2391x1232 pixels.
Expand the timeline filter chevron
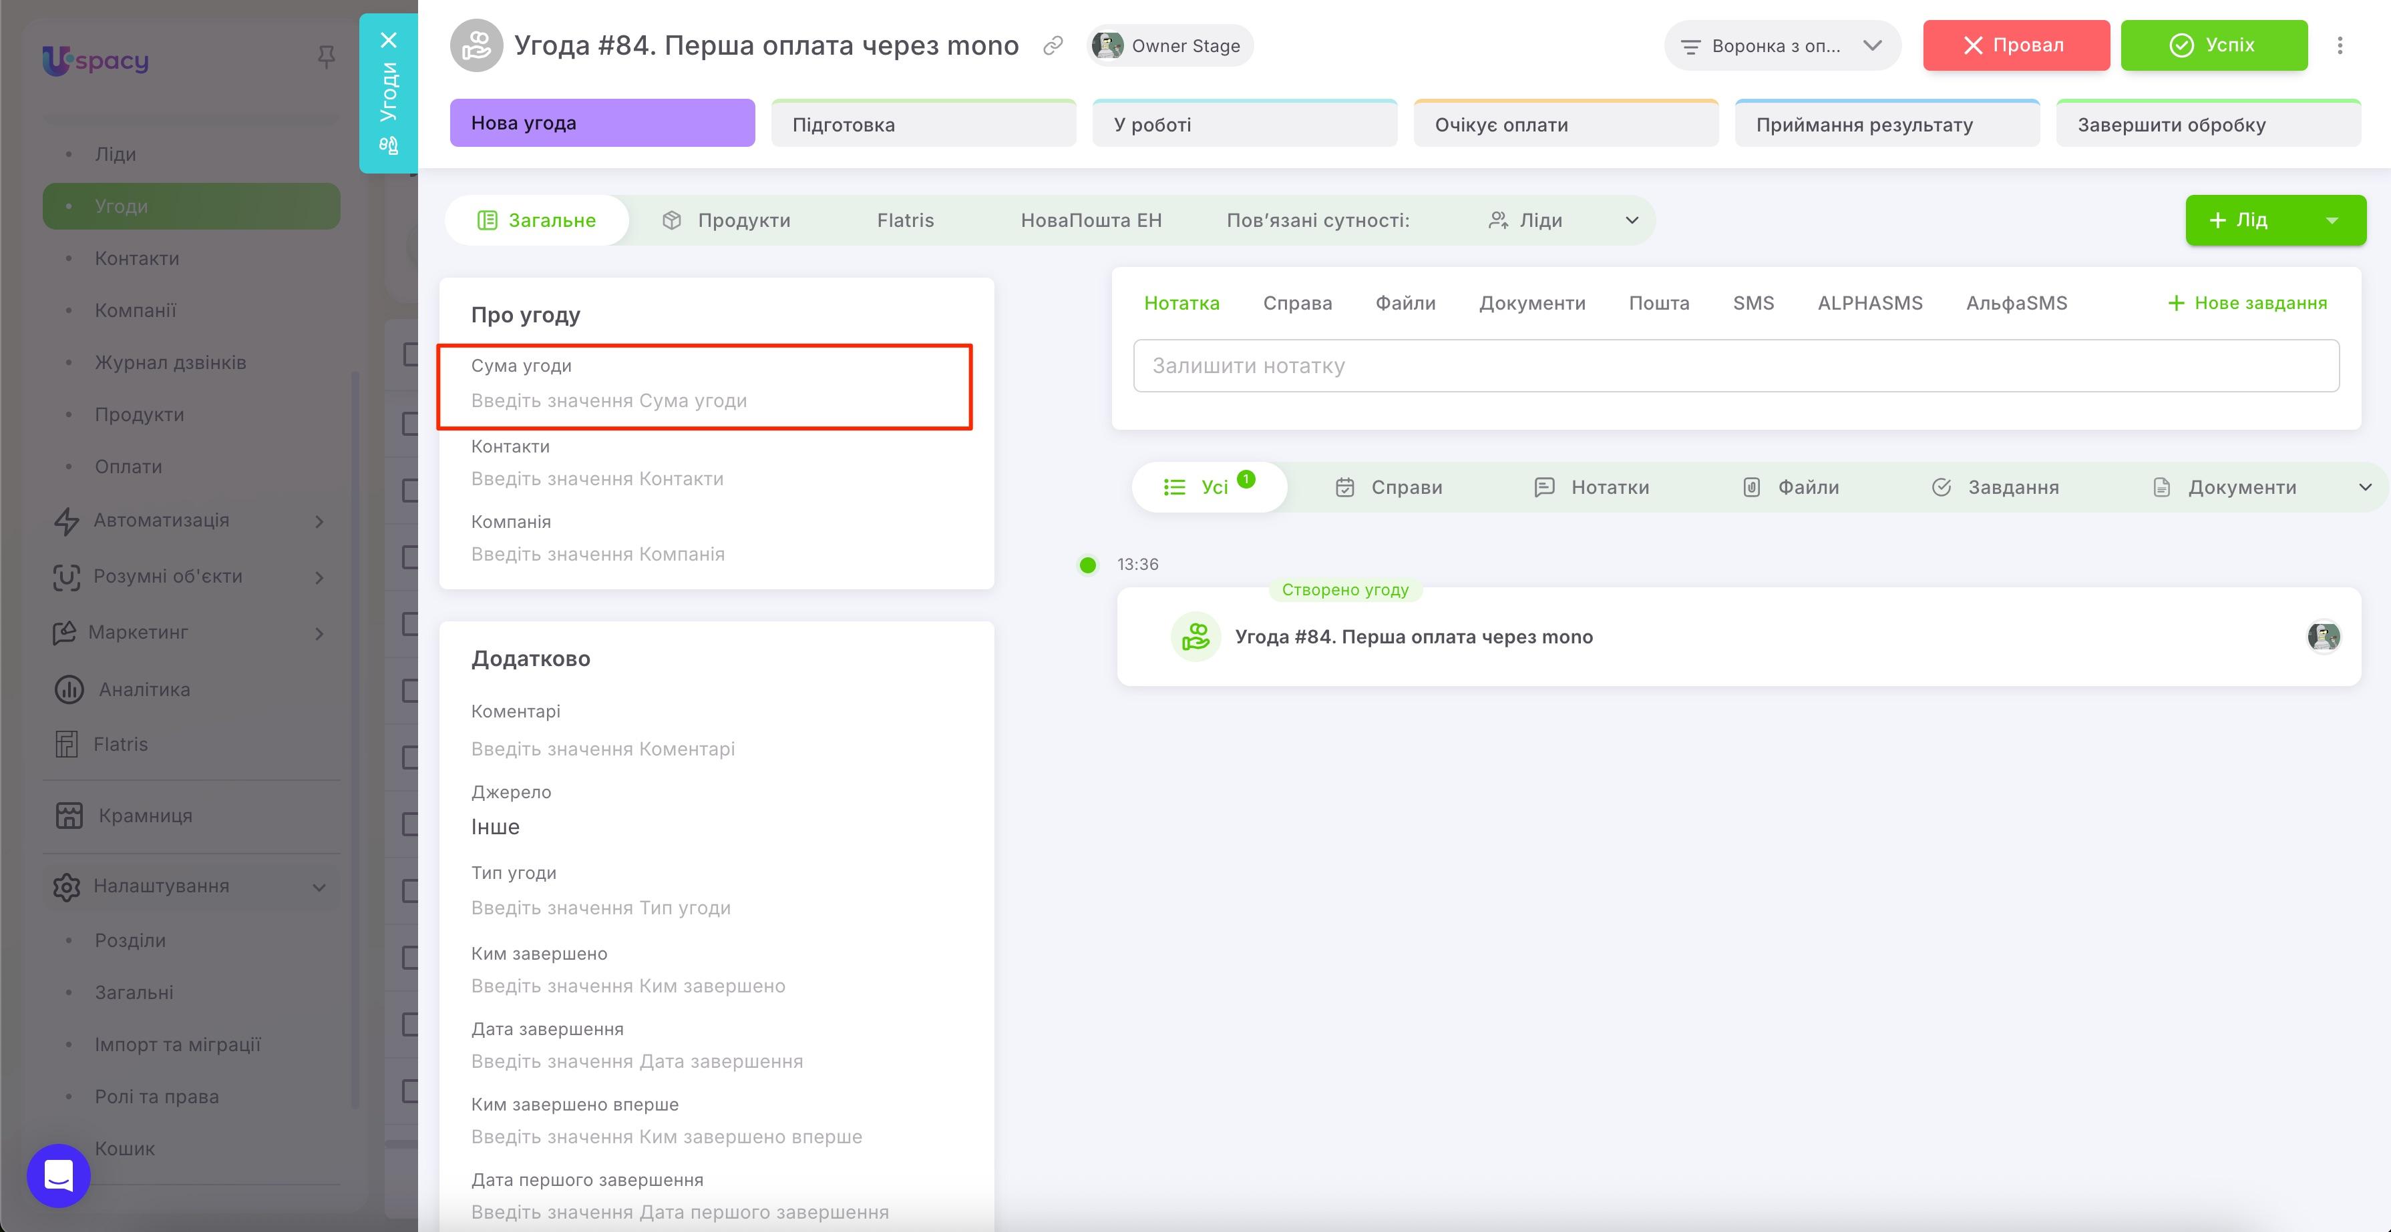pos(2365,487)
